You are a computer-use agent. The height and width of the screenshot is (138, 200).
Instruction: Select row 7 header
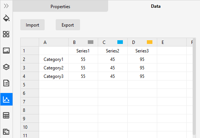pyautogui.click(x=30, y=101)
